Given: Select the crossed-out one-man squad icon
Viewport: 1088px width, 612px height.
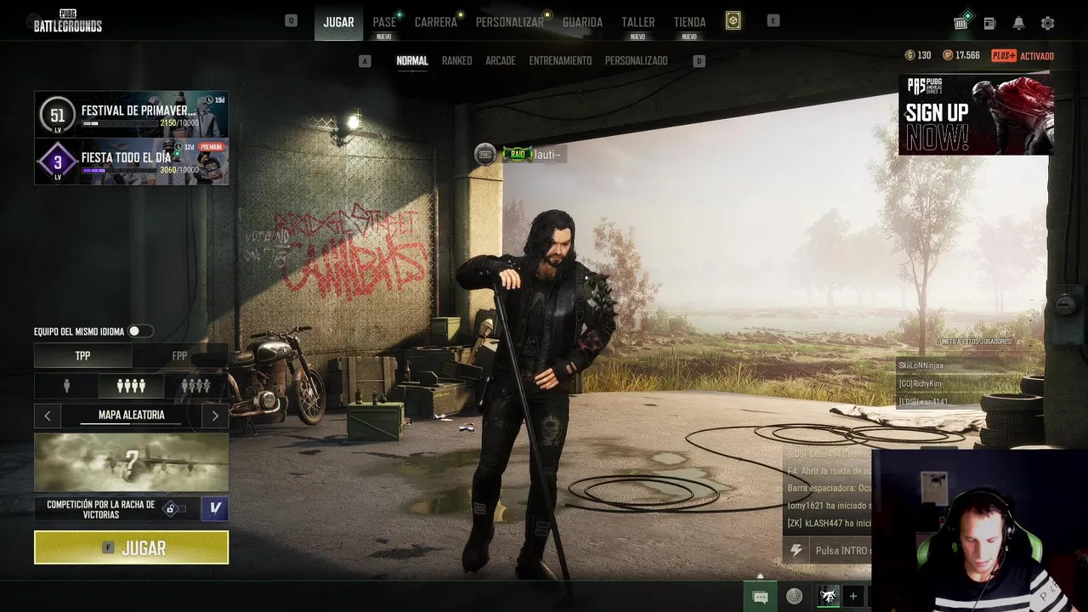Looking at the screenshot, I should coord(195,386).
